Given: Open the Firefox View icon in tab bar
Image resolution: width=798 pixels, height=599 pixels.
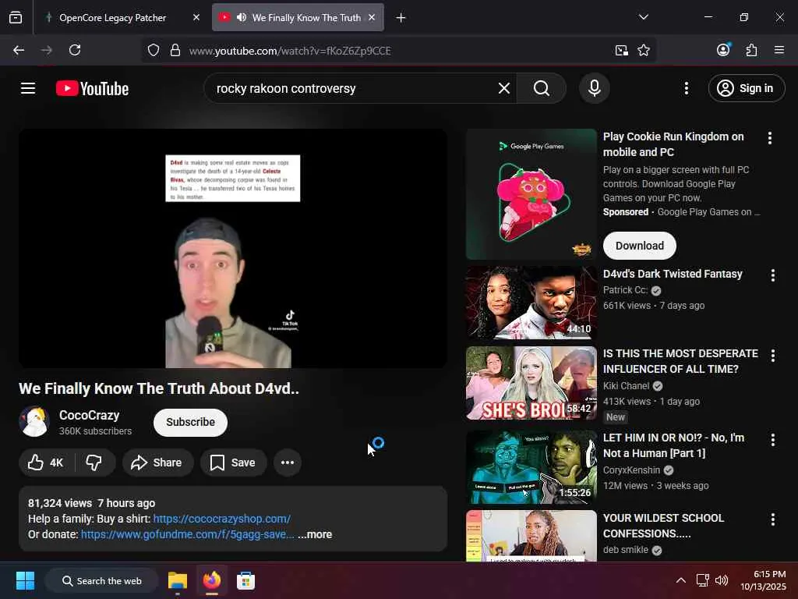Looking at the screenshot, I should [x=16, y=18].
